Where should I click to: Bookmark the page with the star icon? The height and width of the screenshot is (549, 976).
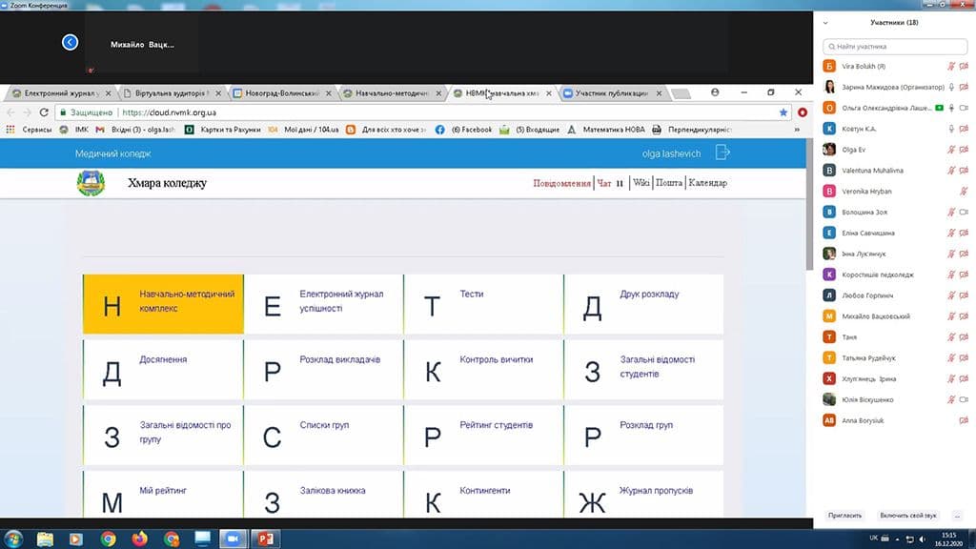pos(783,112)
